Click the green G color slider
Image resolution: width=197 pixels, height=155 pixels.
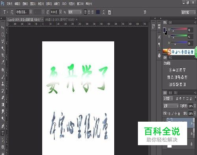coord(178,36)
